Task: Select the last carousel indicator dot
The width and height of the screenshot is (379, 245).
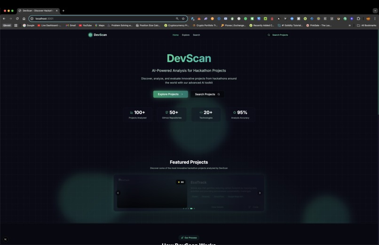Action: (x=194, y=208)
